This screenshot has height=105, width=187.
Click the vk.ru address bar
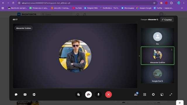coord(87,3)
